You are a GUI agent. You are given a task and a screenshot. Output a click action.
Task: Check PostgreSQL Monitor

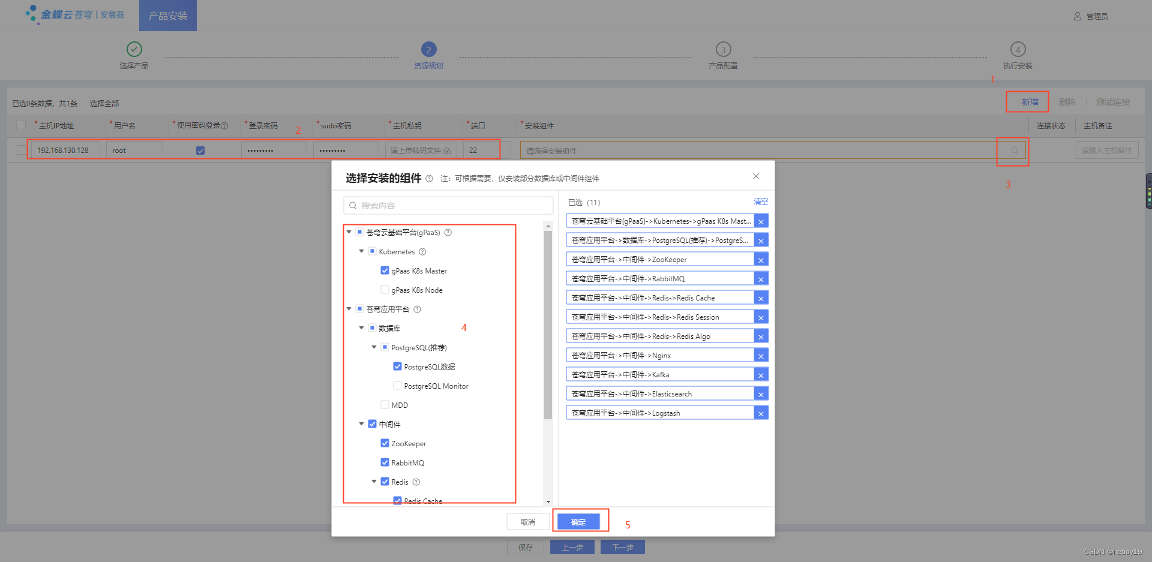click(x=397, y=386)
